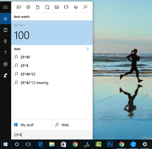
Task: Select the Cortana Home icon
Action: point(5,19)
